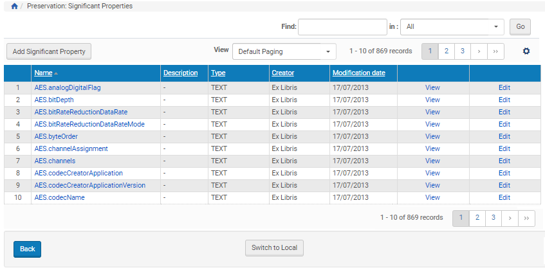The width and height of the screenshot is (545, 277).
Task: Click the home icon in breadcrumb
Action: (x=15, y=6)
